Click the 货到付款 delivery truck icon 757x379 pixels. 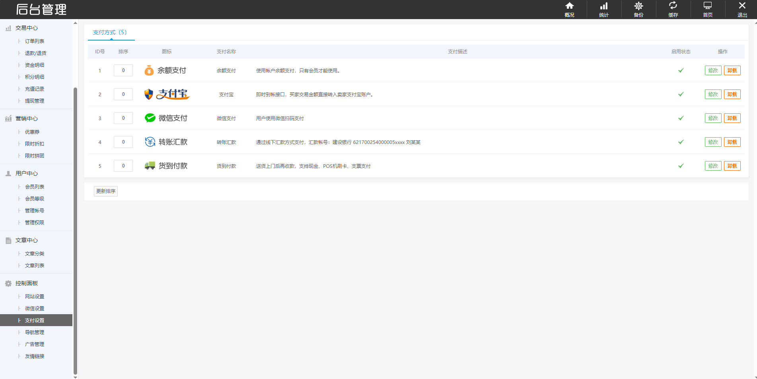pyautogui.click(x=149, y=166)
